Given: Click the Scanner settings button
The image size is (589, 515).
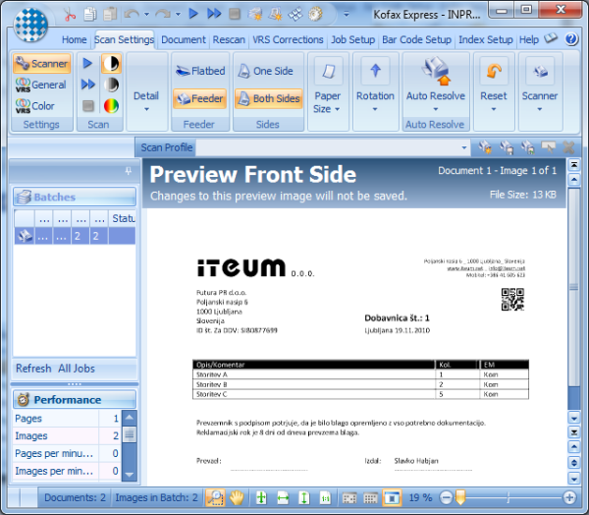Looking at the screenshot, I should (x=41, y=64).
